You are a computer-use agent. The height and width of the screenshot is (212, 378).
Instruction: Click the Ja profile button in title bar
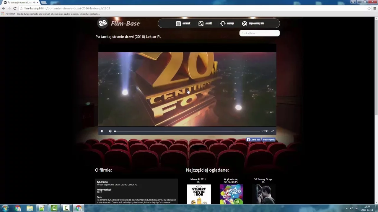click(x=353, y=2)
